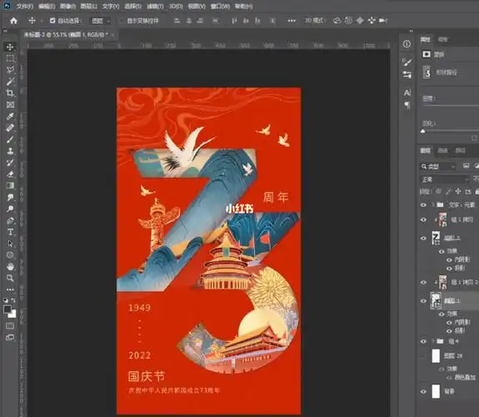This screenshot has height=417, width=479.
Task: Hide the 组 1 拷贝 layer
Action: [x=423, y=219]
